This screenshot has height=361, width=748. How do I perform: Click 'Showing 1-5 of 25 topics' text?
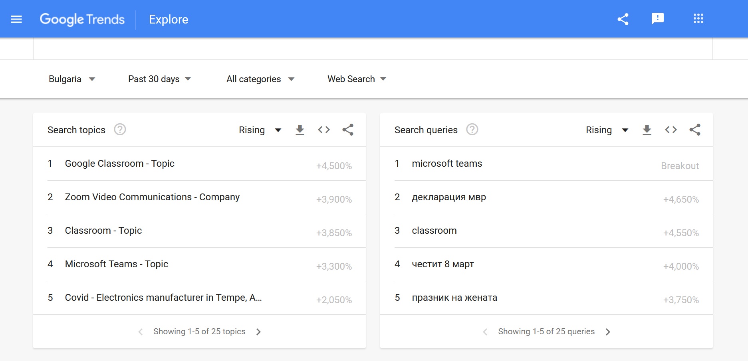coord(199,331)
